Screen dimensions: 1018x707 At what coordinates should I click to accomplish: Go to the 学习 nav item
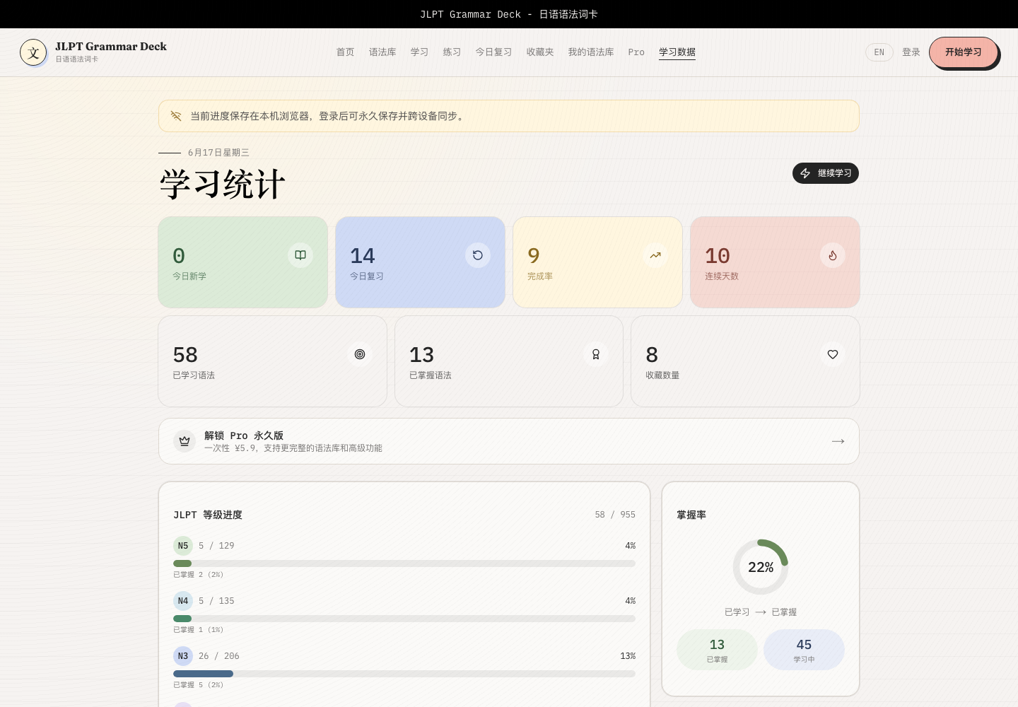pos(419,52)
